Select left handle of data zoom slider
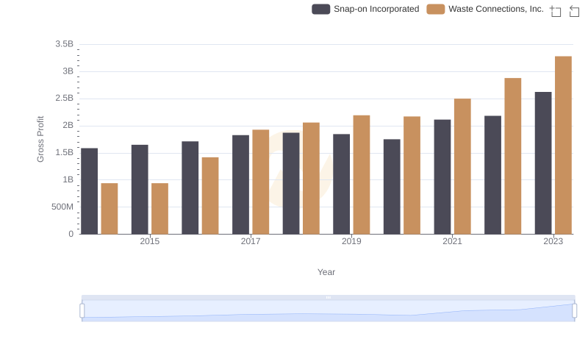This screenshot has height=339, width=588. (x=82, y=310)
